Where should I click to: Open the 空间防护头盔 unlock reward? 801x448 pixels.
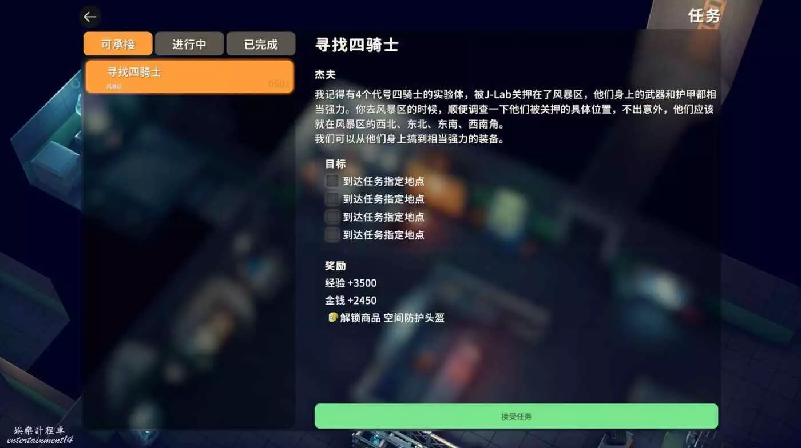[414, 318]
